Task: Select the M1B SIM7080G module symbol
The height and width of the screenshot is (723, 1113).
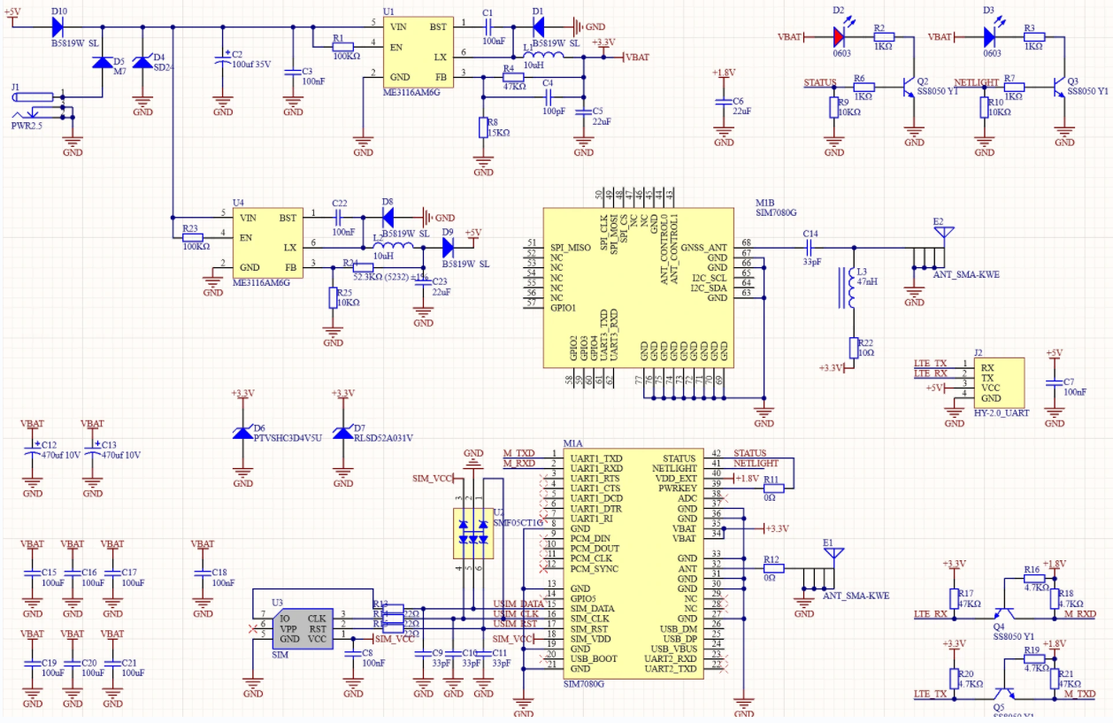Action: 638,283
